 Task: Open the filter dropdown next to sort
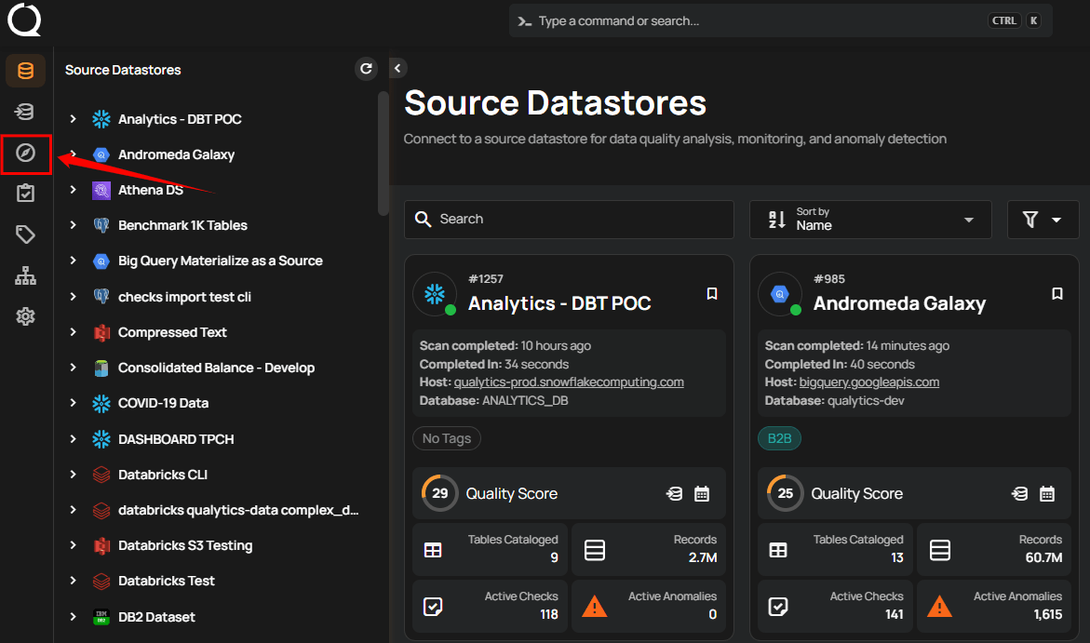(x=1043, y=219)
